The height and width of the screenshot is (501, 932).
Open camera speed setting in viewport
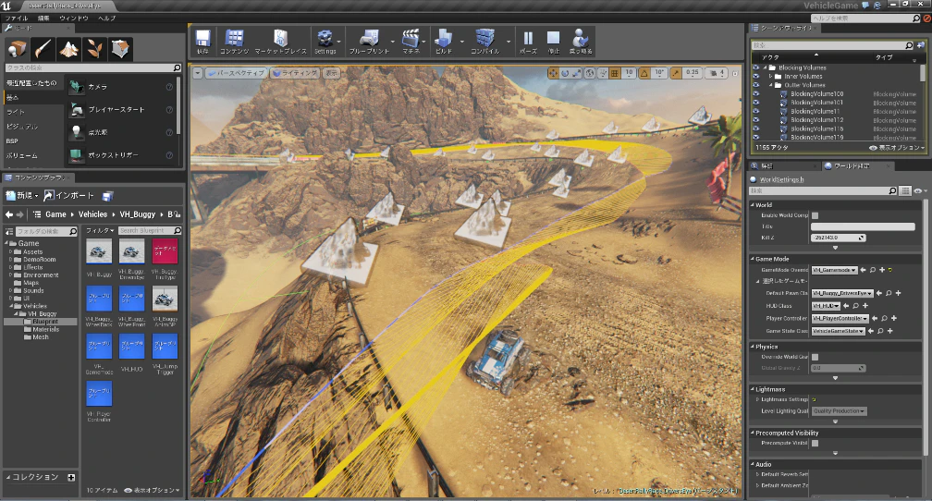[717, 73]
